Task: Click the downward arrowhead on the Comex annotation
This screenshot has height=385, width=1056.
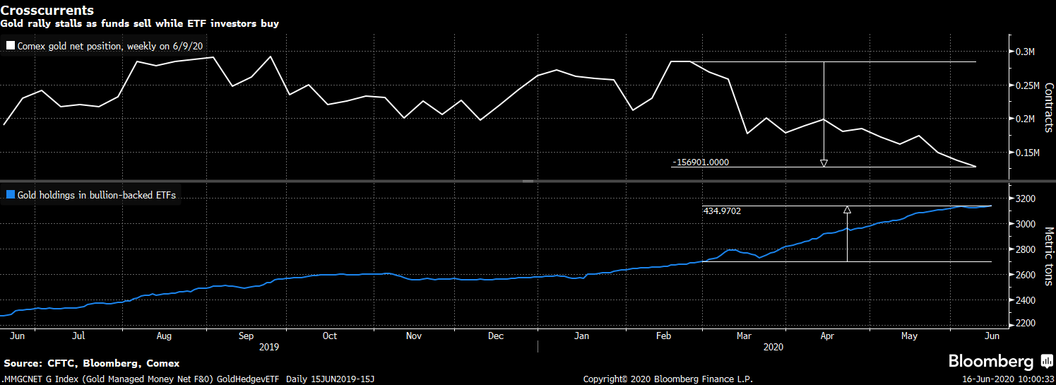Action: point(824,163)
